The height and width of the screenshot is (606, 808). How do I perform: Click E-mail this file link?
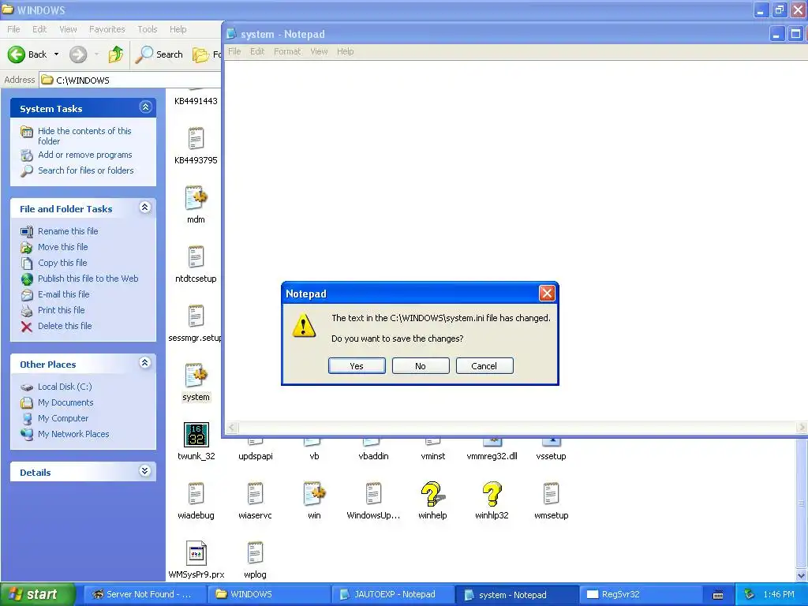pos(63,294)
